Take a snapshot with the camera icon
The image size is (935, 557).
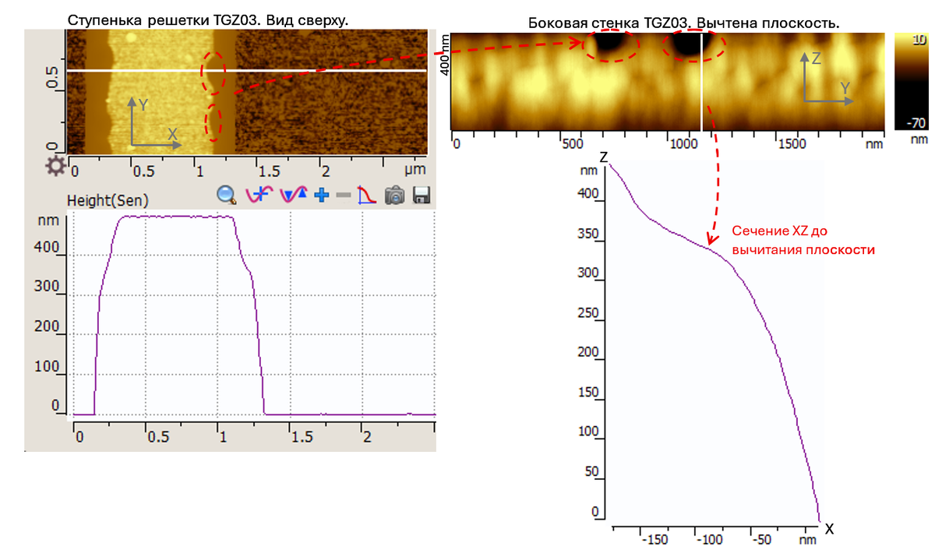396,195
